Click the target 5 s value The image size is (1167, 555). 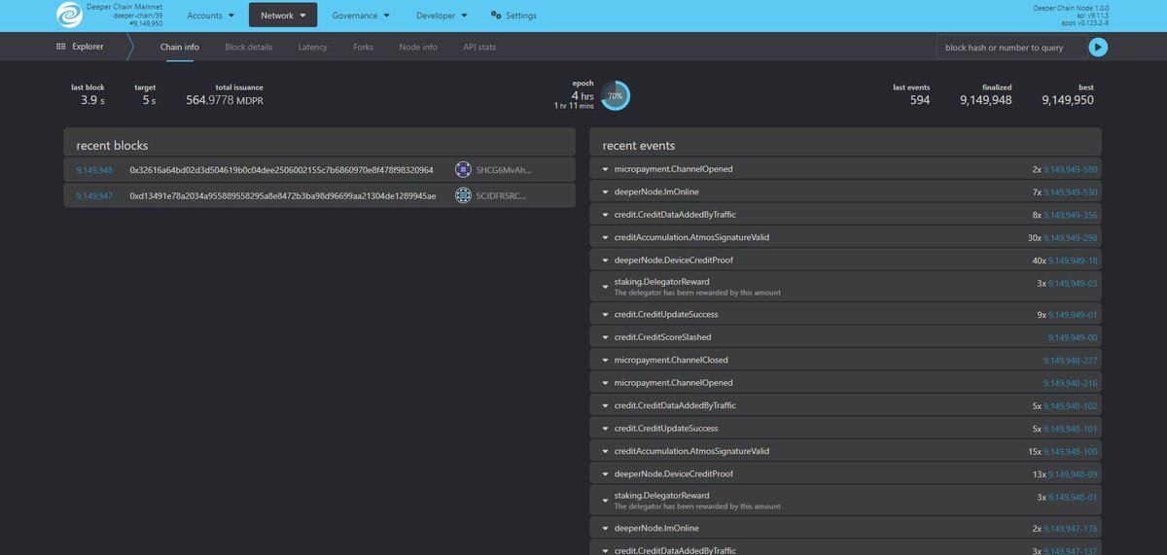149,100
